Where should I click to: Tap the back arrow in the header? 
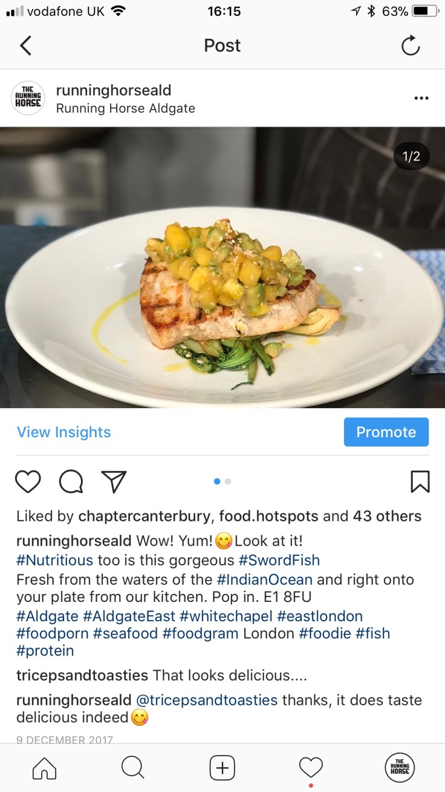(25, 45)
